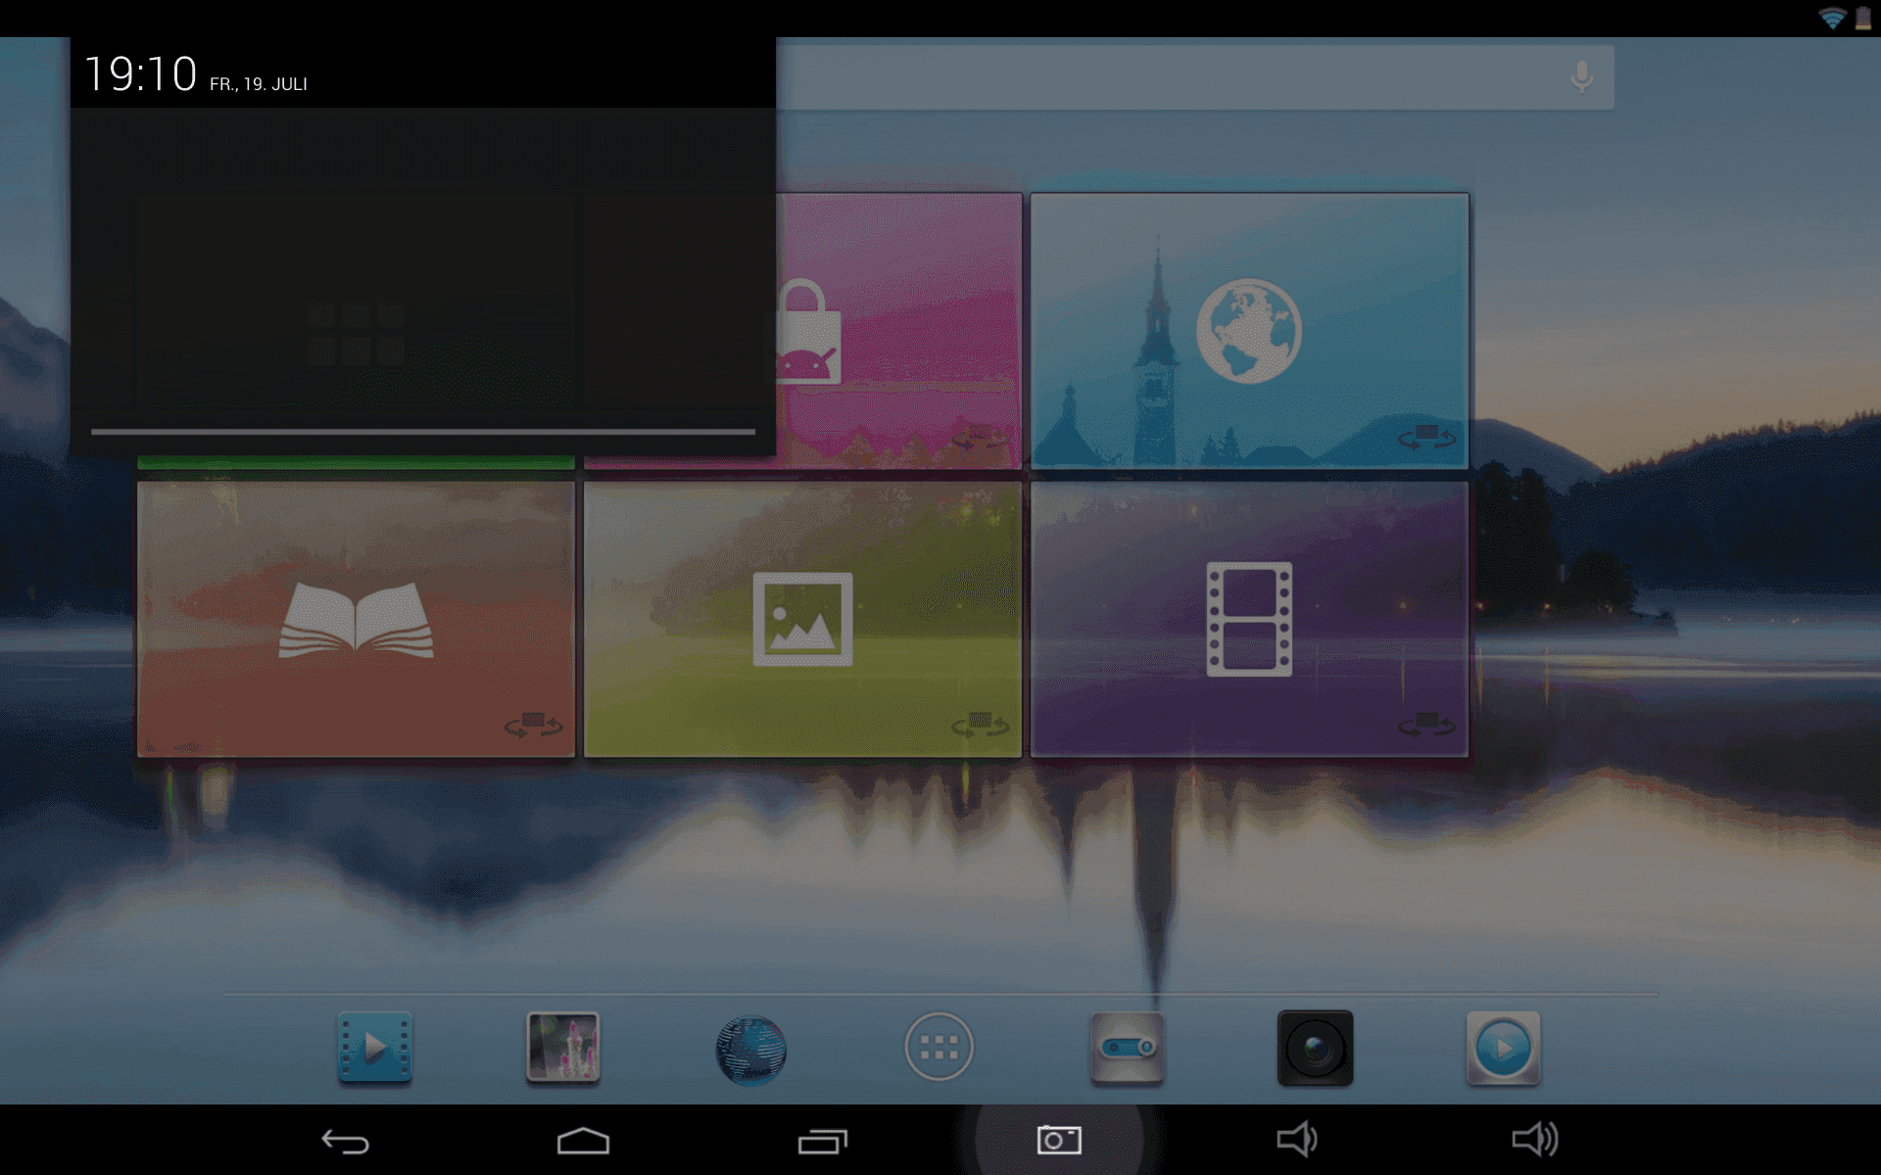The width and height of the screenshot is (1881, 1175).
Task: Open the recent apps overview
Action: pyautogui.click(x=822, y=1141)
